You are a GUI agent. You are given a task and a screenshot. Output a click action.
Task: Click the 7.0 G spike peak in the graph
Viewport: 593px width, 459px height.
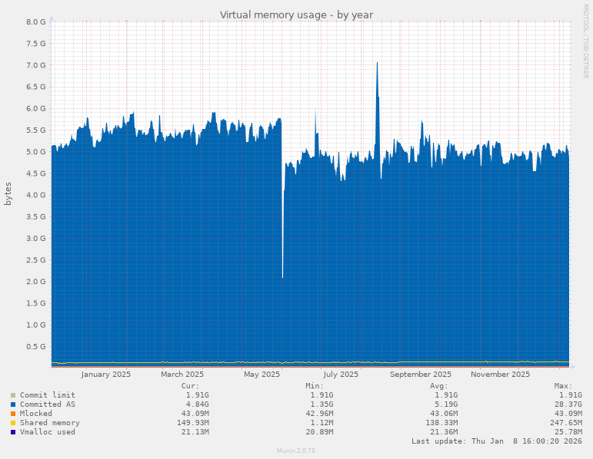377,64
